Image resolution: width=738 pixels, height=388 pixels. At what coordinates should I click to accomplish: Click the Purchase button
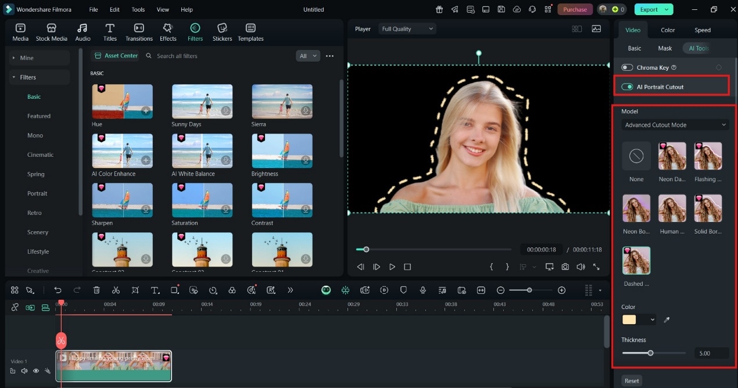tap(575, 9)
